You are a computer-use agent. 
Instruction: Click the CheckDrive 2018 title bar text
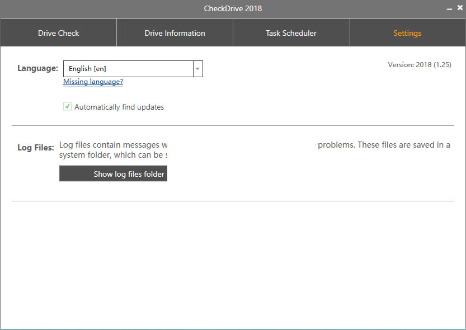tap(233, 8)
